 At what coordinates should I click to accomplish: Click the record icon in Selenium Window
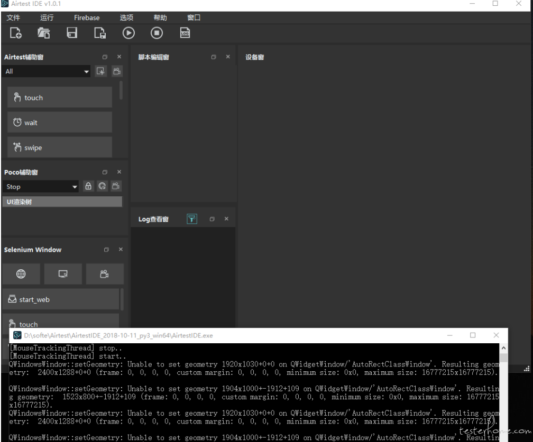[105, 274]
